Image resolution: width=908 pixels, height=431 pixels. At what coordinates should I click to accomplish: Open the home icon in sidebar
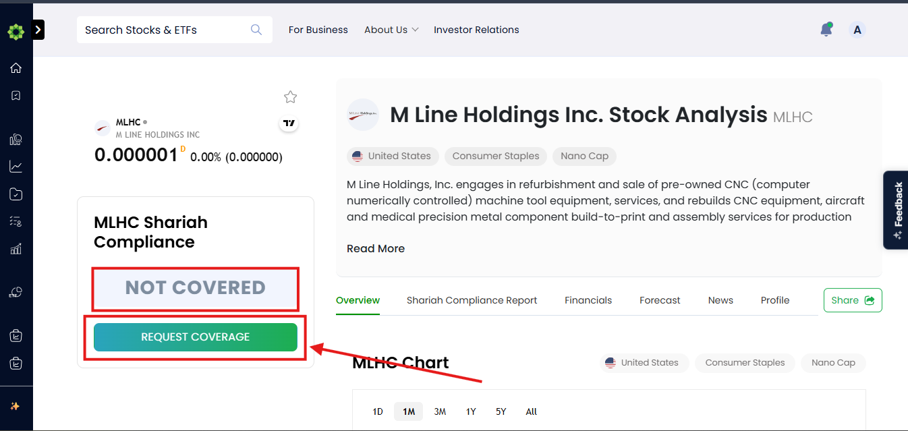coord(16,67)
